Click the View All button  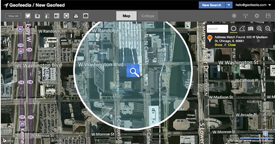(13, 16)
